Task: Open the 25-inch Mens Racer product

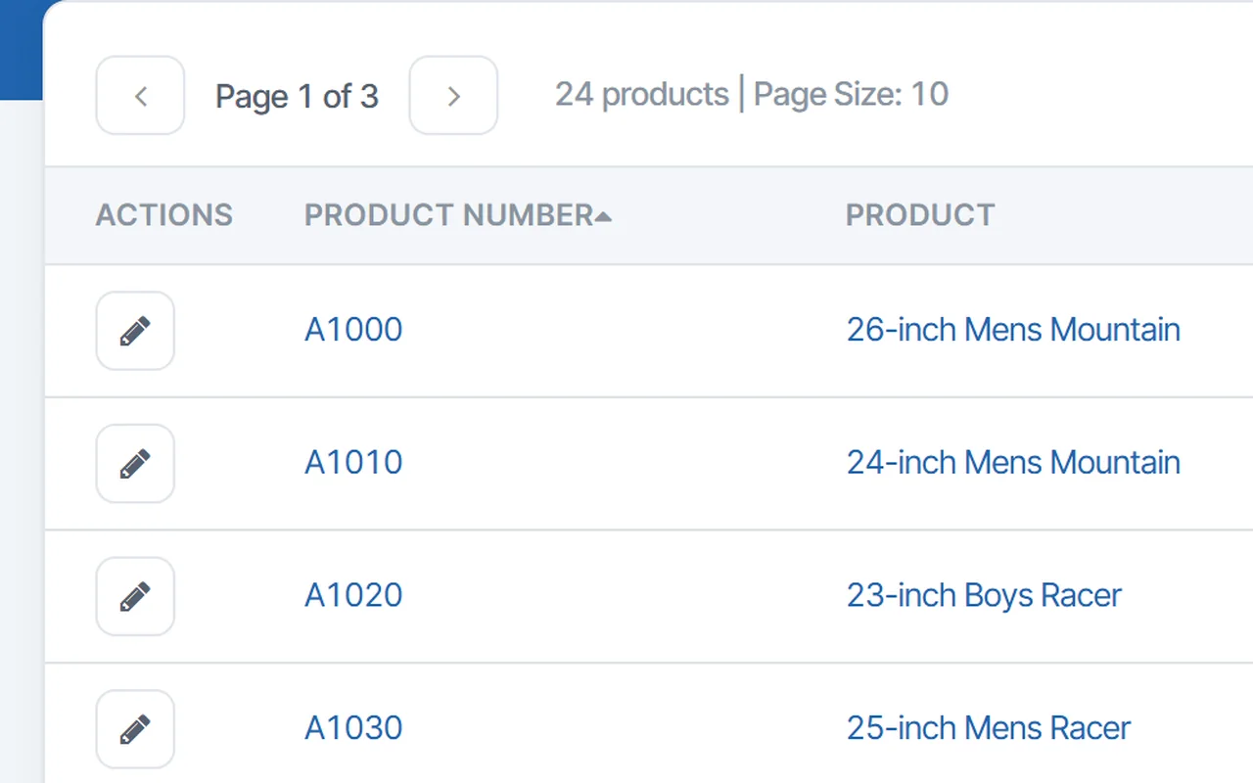Action: pyautogui.click(x=989, y=728)
